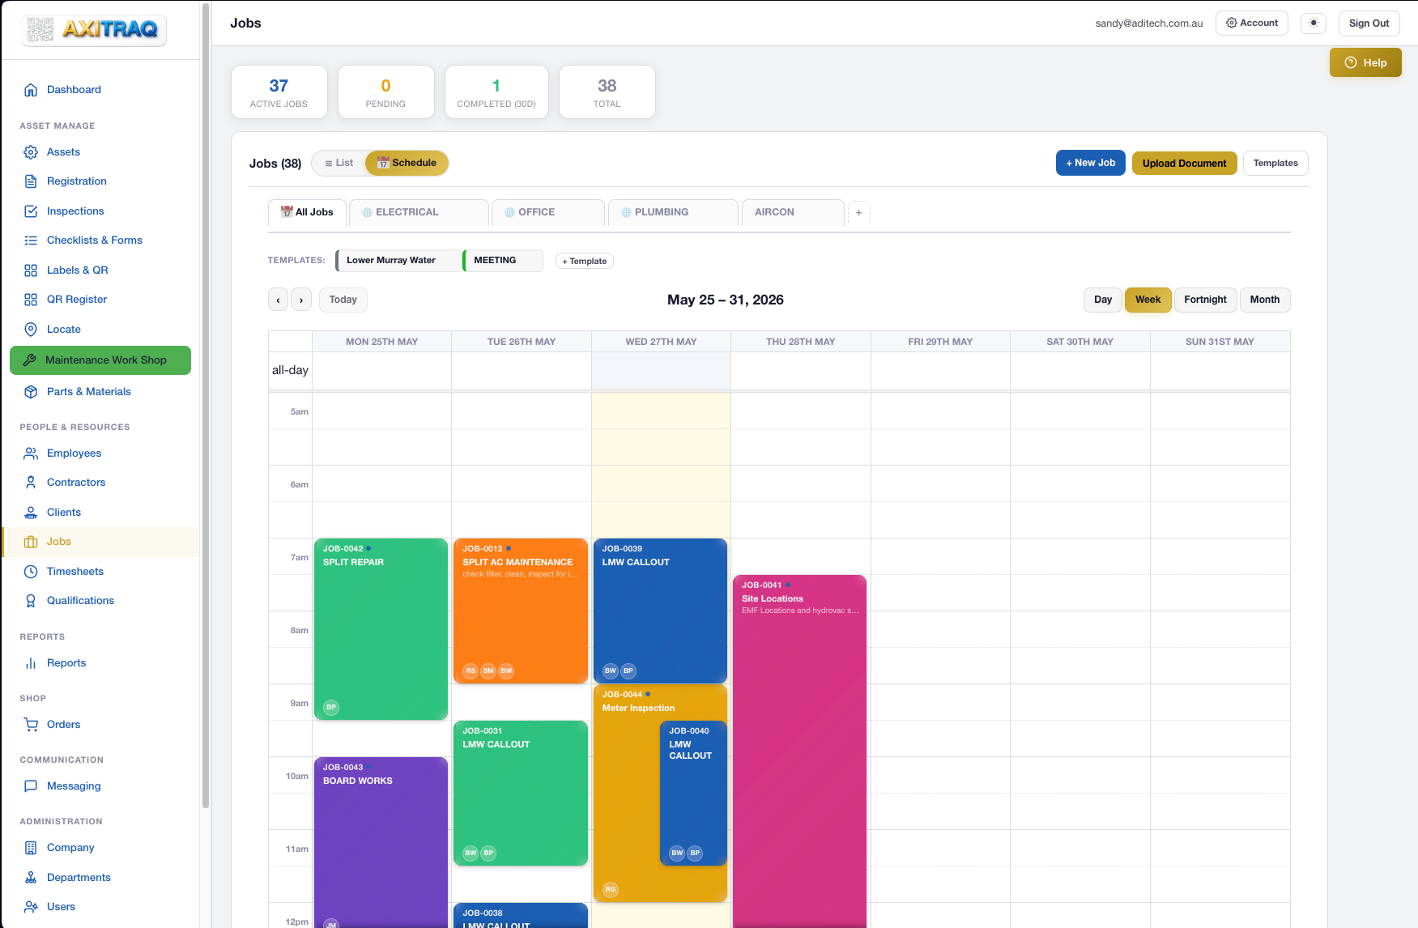Click the Active Jobs stat card

coord(279,92)
